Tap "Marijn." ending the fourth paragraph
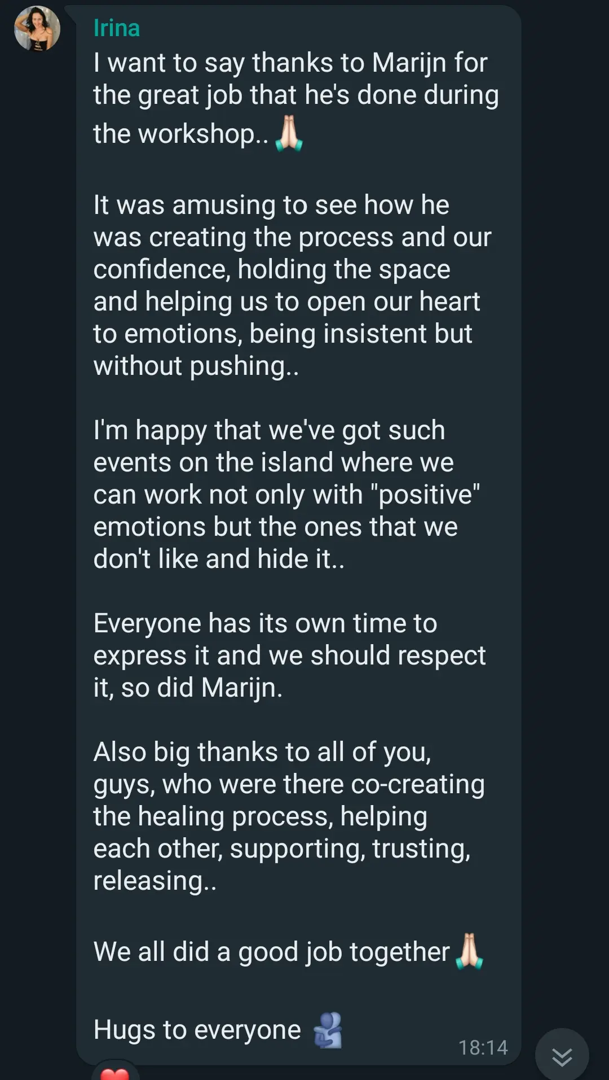609x1080 pixels. point(242,688)
